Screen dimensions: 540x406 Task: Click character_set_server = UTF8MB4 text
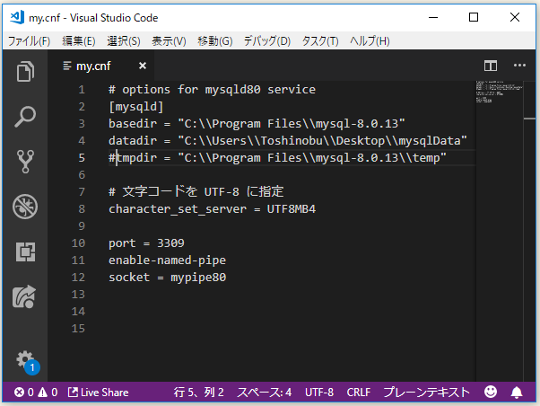212,209
